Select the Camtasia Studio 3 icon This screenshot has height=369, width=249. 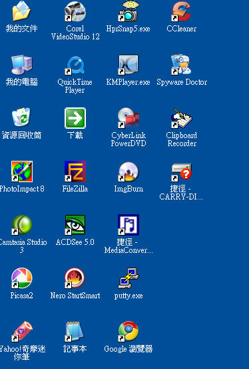pos(21,225)
